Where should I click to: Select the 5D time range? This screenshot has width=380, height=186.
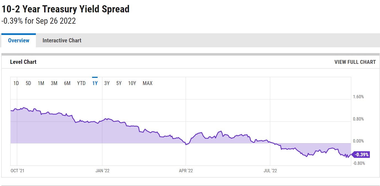click(x=28, y=83)
